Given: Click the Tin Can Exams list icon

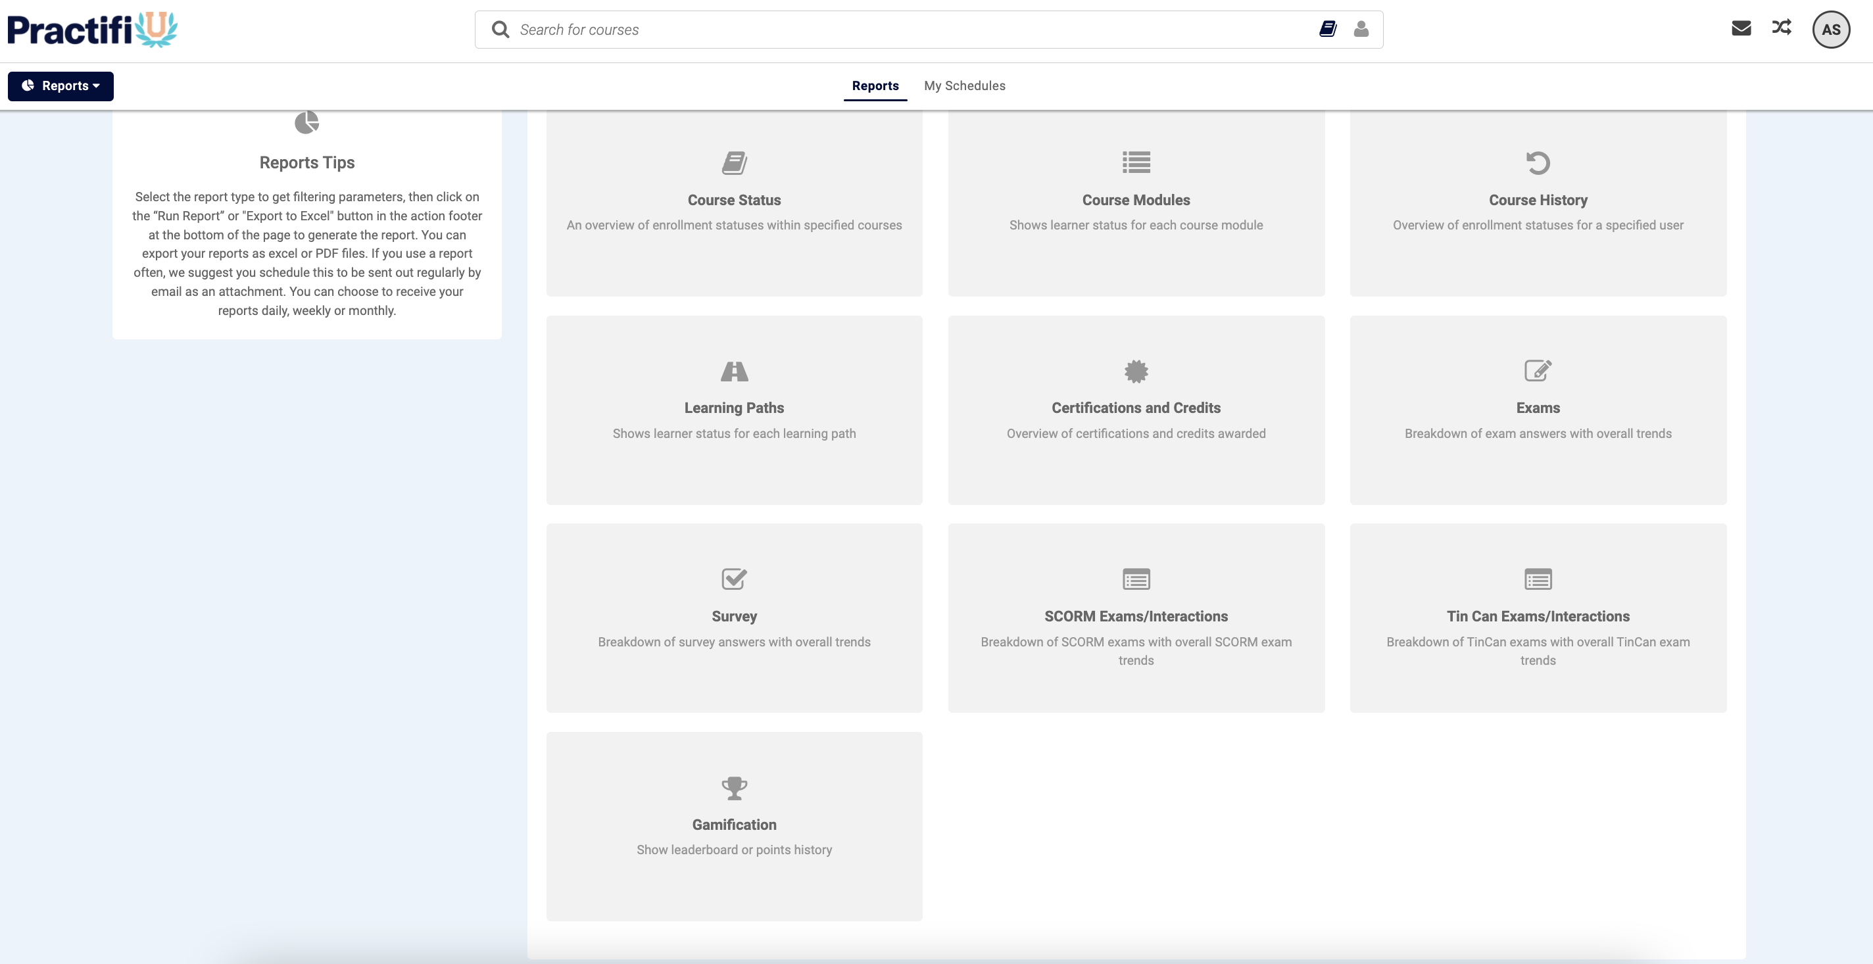Looking at the screenshot, I should 1538,579.
